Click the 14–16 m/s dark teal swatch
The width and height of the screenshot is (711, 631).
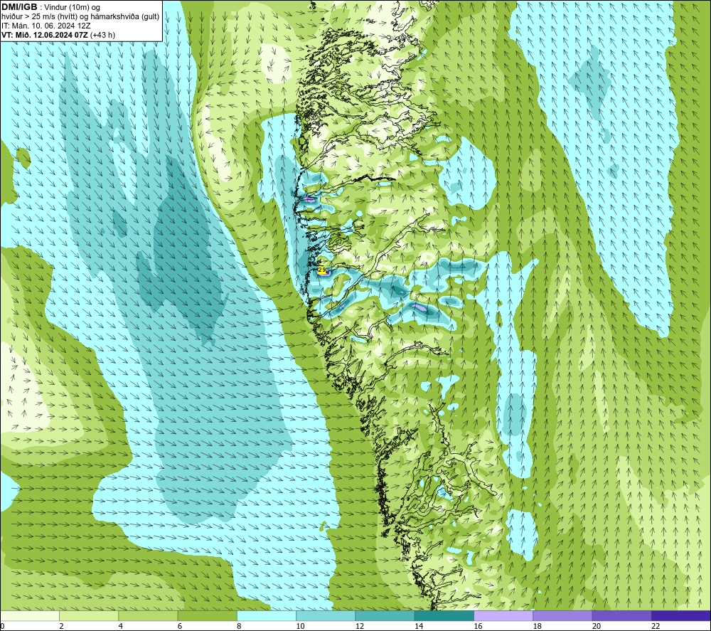point(444,615)
